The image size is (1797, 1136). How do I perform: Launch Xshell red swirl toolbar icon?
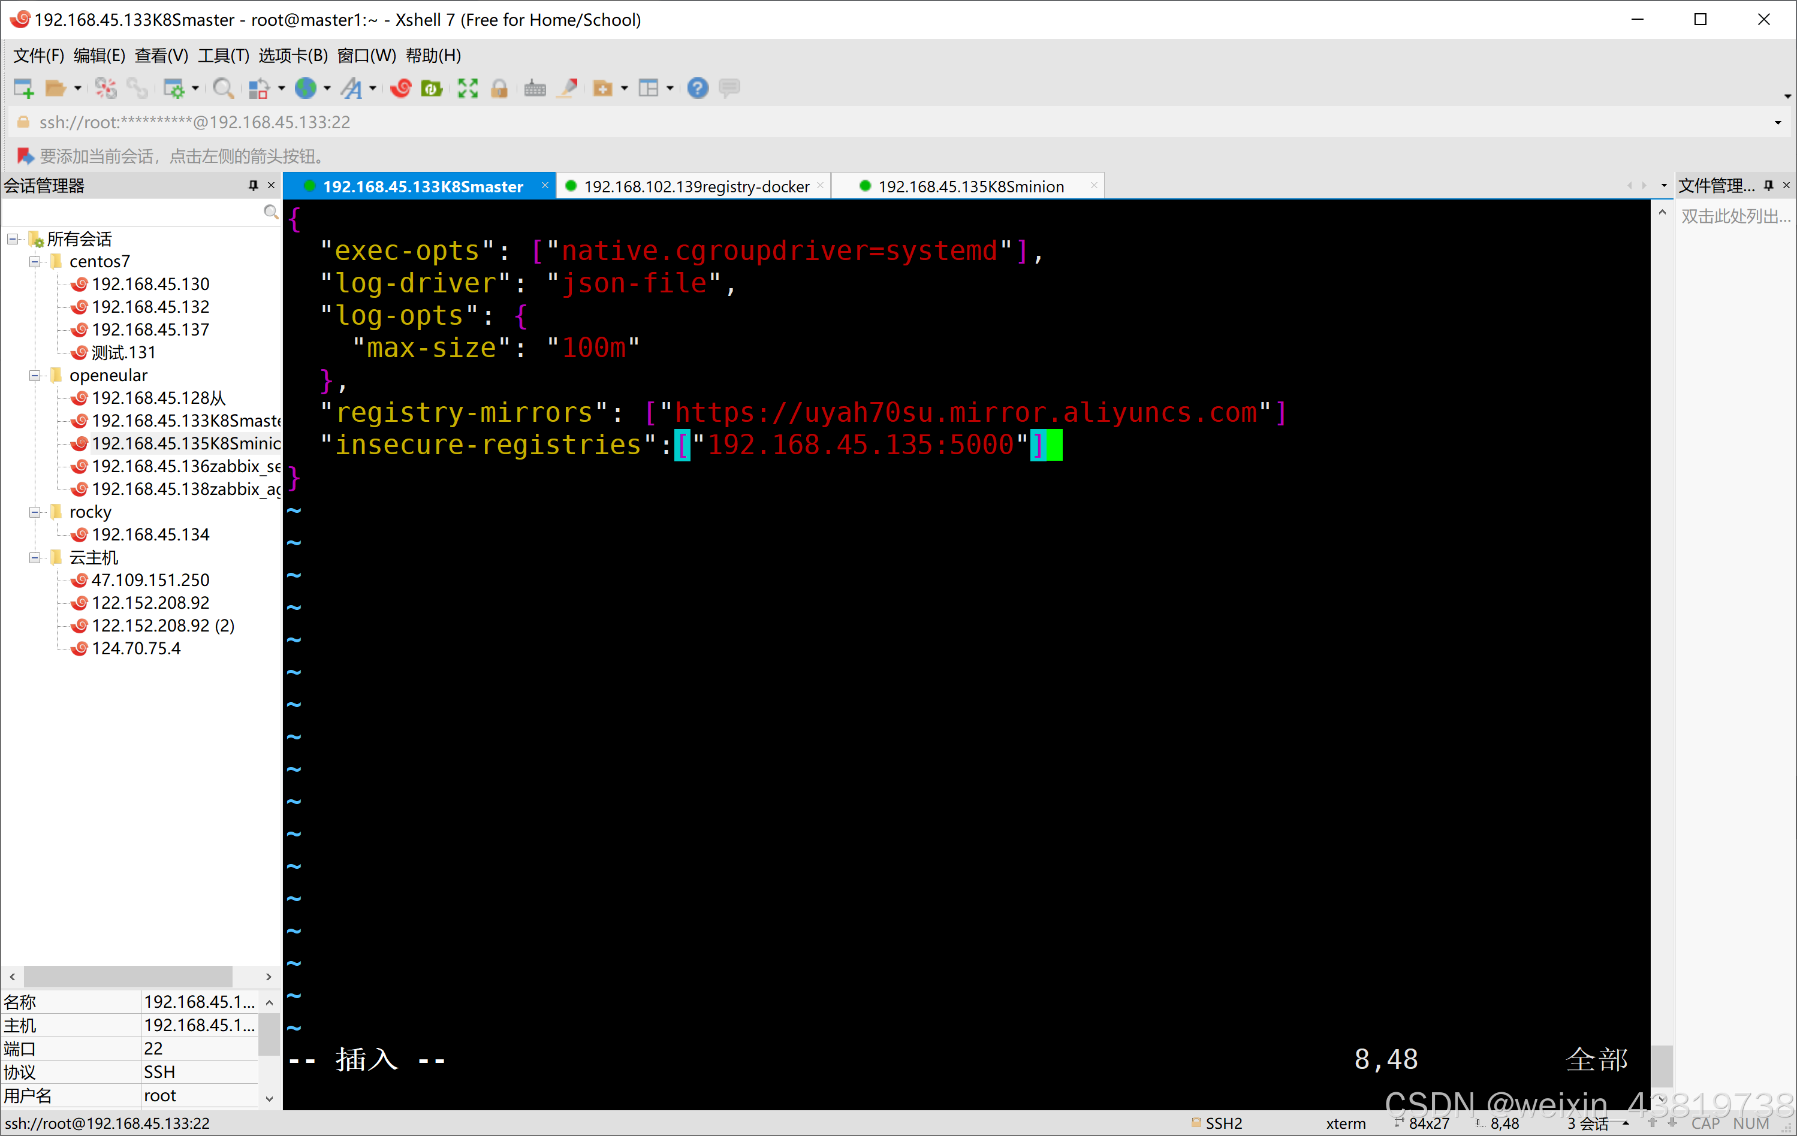(401, 88)
